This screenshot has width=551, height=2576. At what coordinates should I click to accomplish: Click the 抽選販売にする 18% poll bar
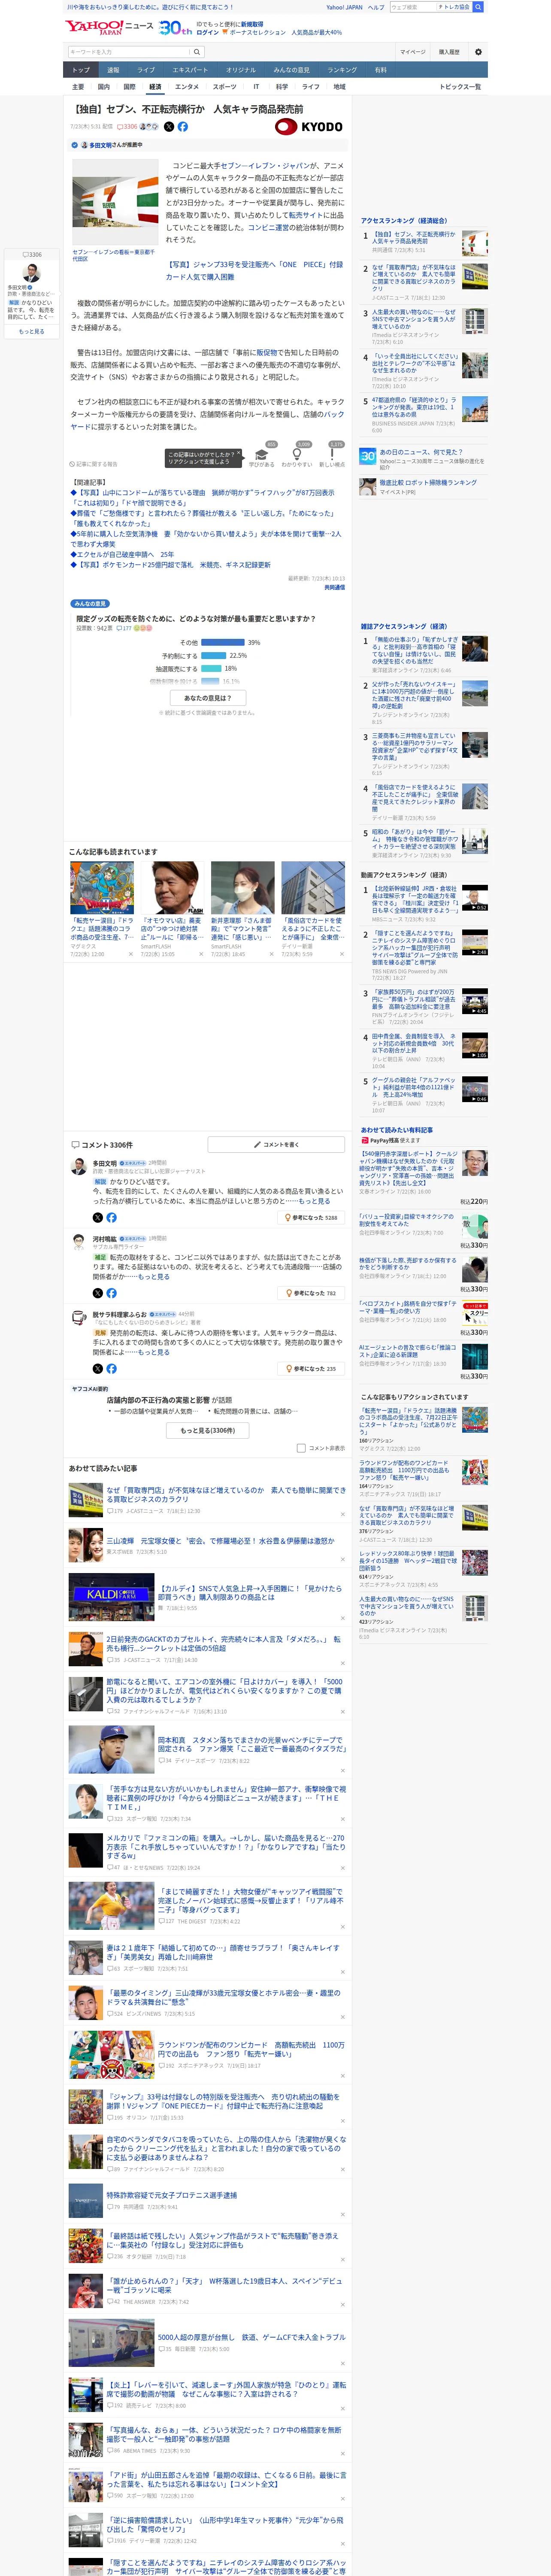point(212,668)
